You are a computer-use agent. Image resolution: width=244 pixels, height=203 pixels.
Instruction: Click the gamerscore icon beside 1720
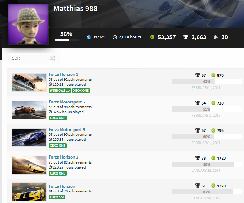(213, 158)
